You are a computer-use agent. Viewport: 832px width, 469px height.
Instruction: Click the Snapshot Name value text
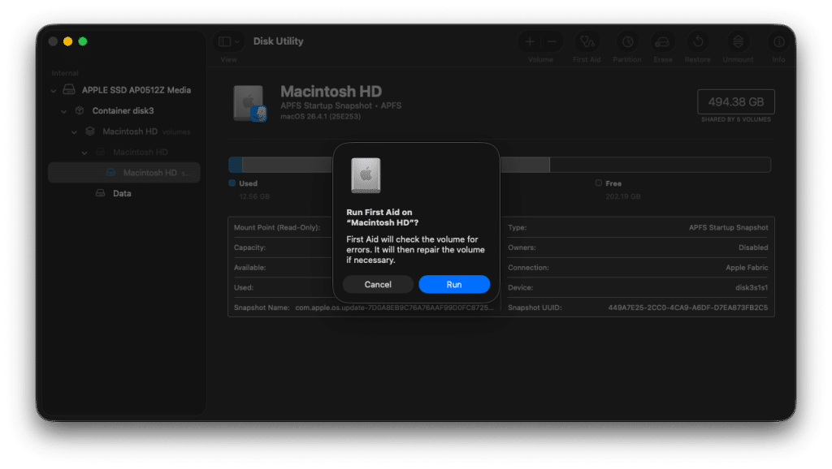pos(394,308)
